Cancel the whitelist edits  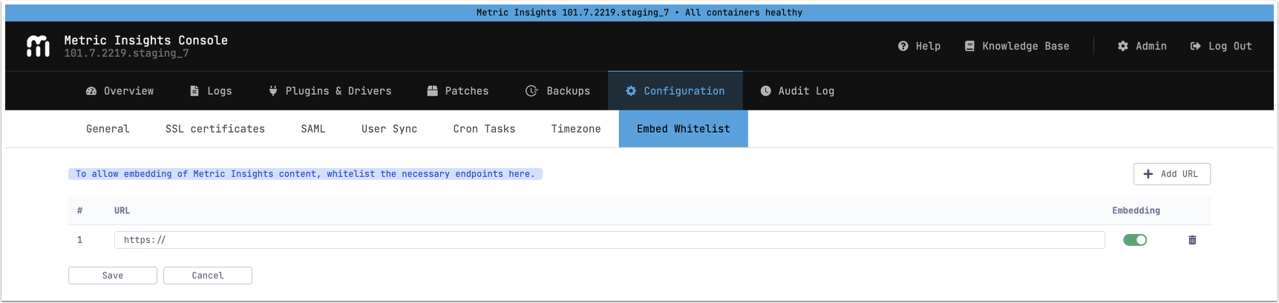click(x=208, y=276)
